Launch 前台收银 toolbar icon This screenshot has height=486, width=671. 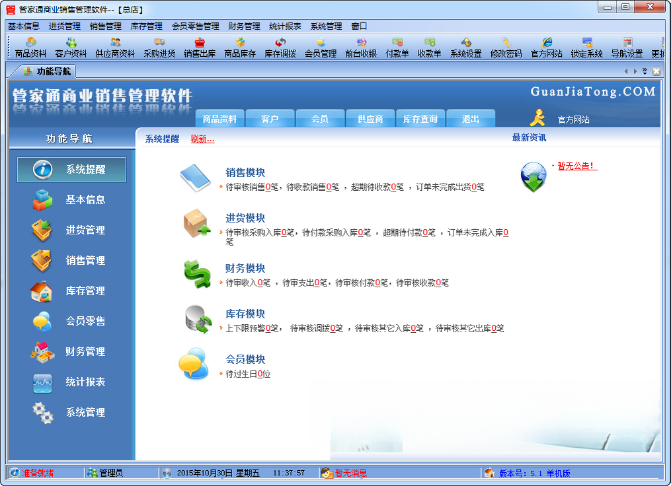(361, 48)
